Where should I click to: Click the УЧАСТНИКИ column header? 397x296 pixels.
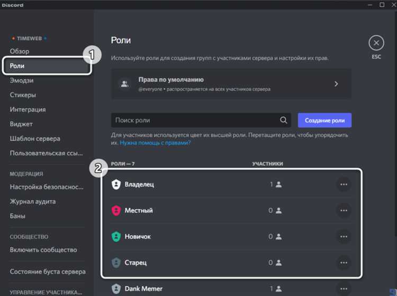pos(268,164)
